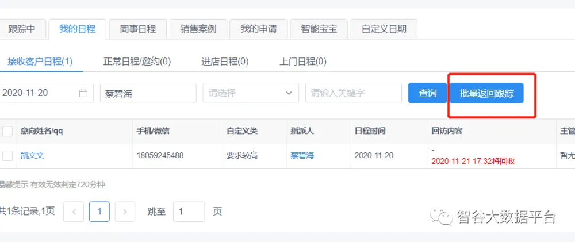
Task: Click the previous page arrow icon
Action: [x=74, y=212]
